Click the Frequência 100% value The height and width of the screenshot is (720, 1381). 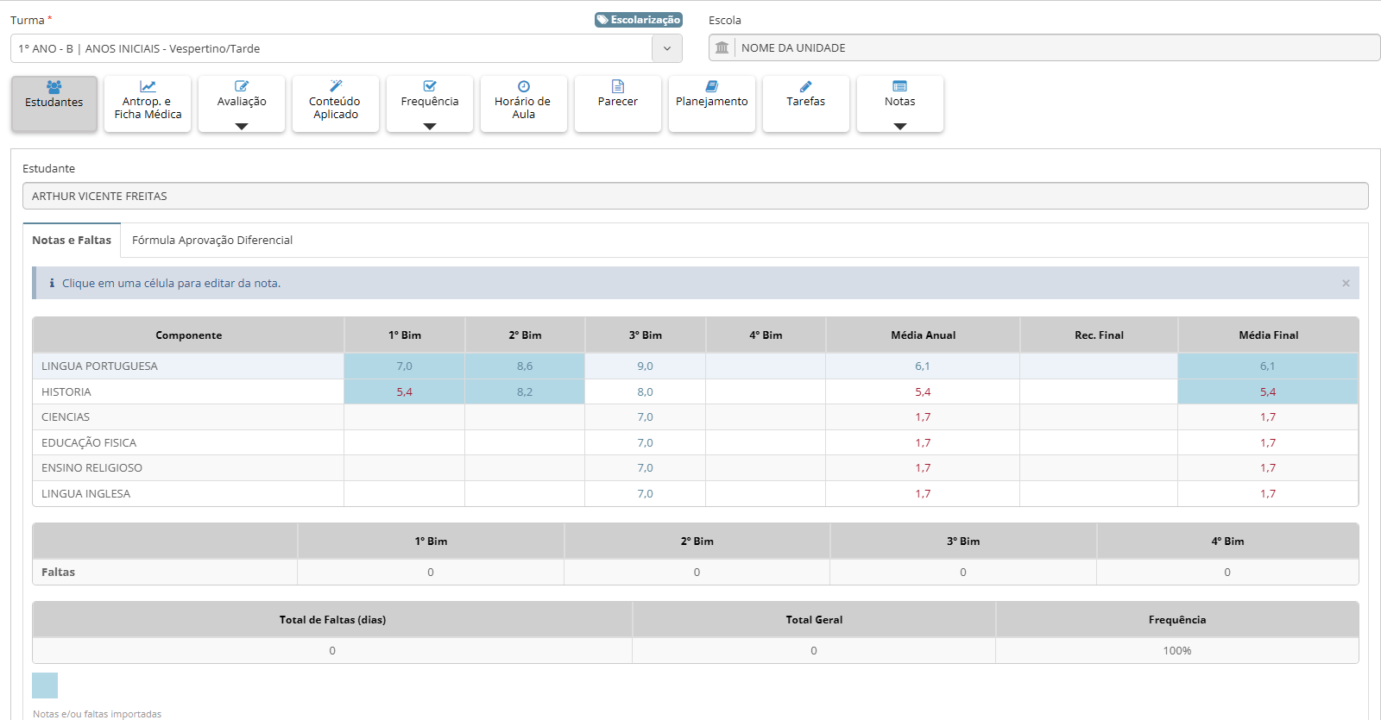[1177, 650]
